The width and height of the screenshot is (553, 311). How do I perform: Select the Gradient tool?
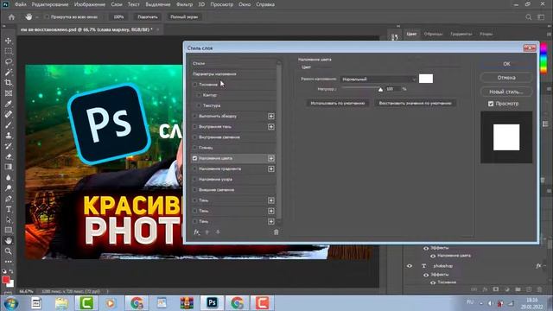[8, 167]
